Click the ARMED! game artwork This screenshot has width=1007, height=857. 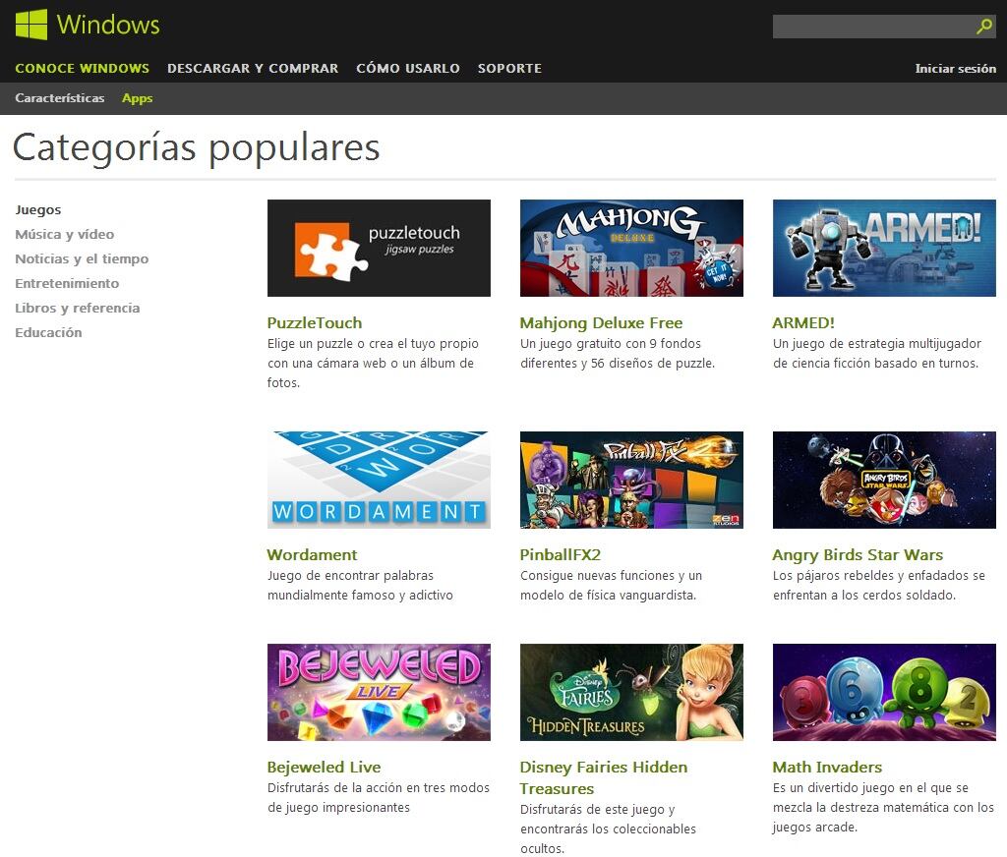[884, 248]
